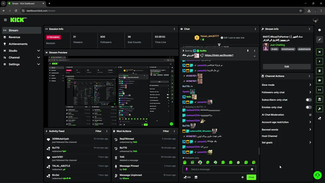
Task: Click Host Channel action
Action: click(269, 136)
